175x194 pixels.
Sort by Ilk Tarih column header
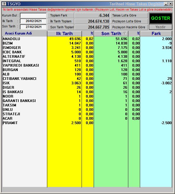coord(64,34)
